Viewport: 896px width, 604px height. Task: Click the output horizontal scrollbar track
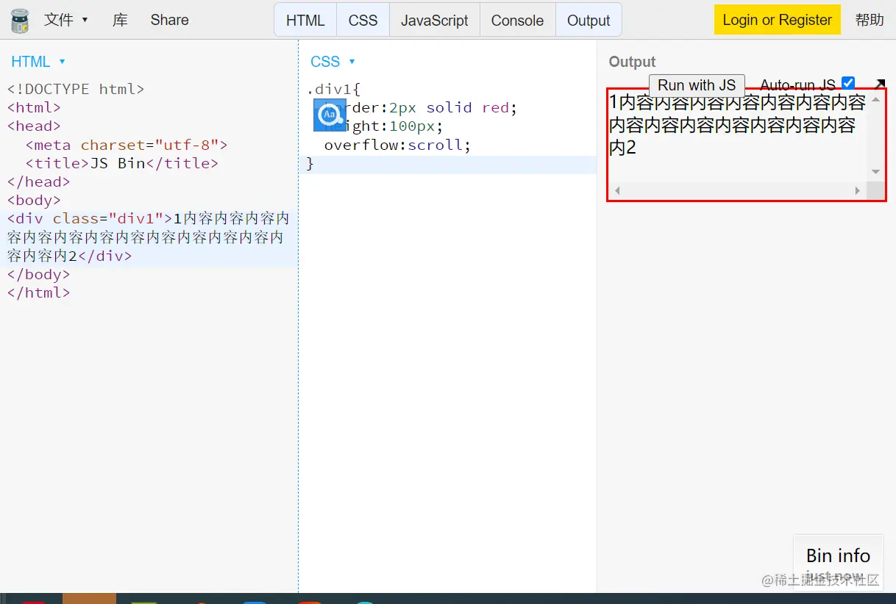737,191
